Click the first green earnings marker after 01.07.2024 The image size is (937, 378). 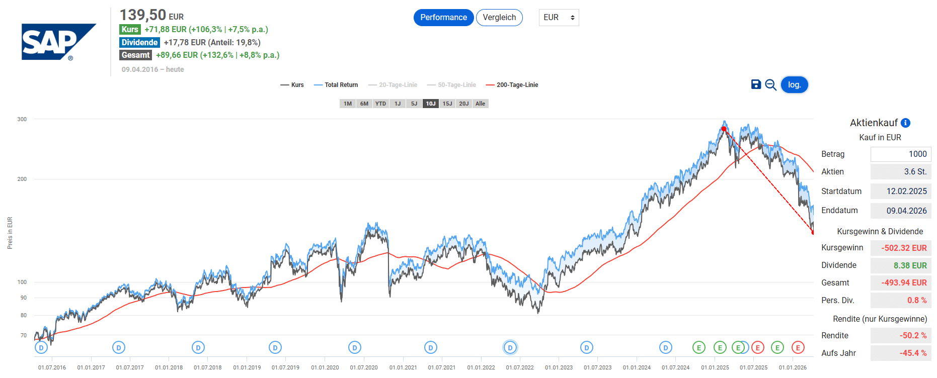698,347
